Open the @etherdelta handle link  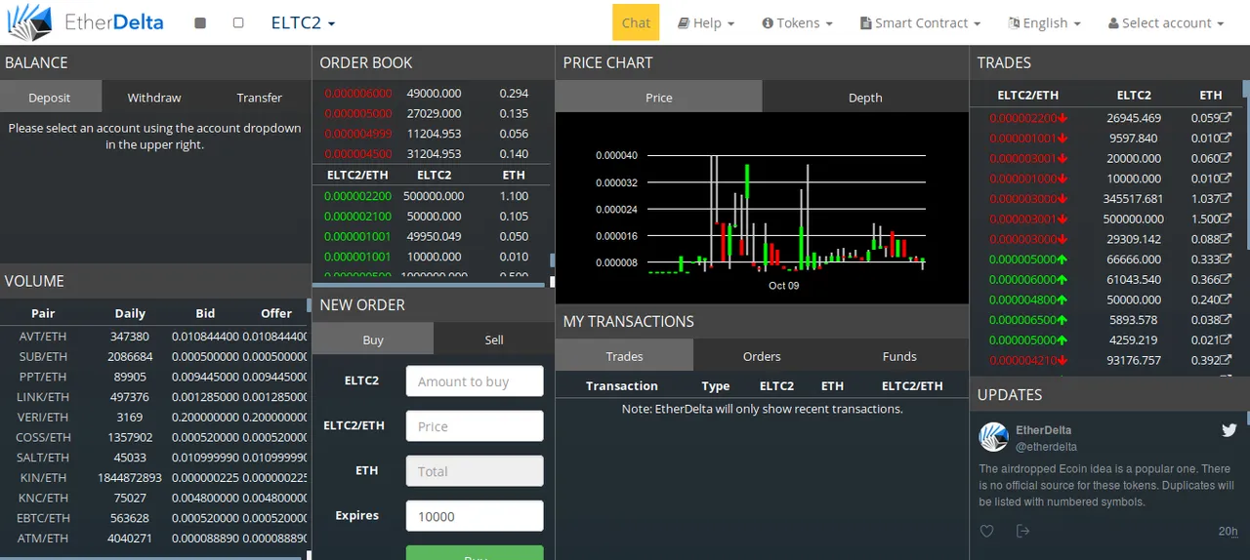[x=1047, y=447]
